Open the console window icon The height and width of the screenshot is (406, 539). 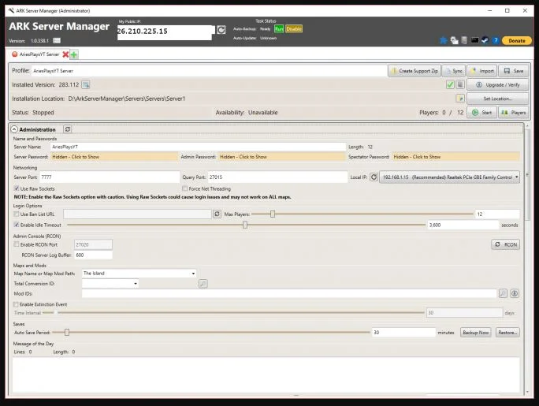tap(474, 40)
